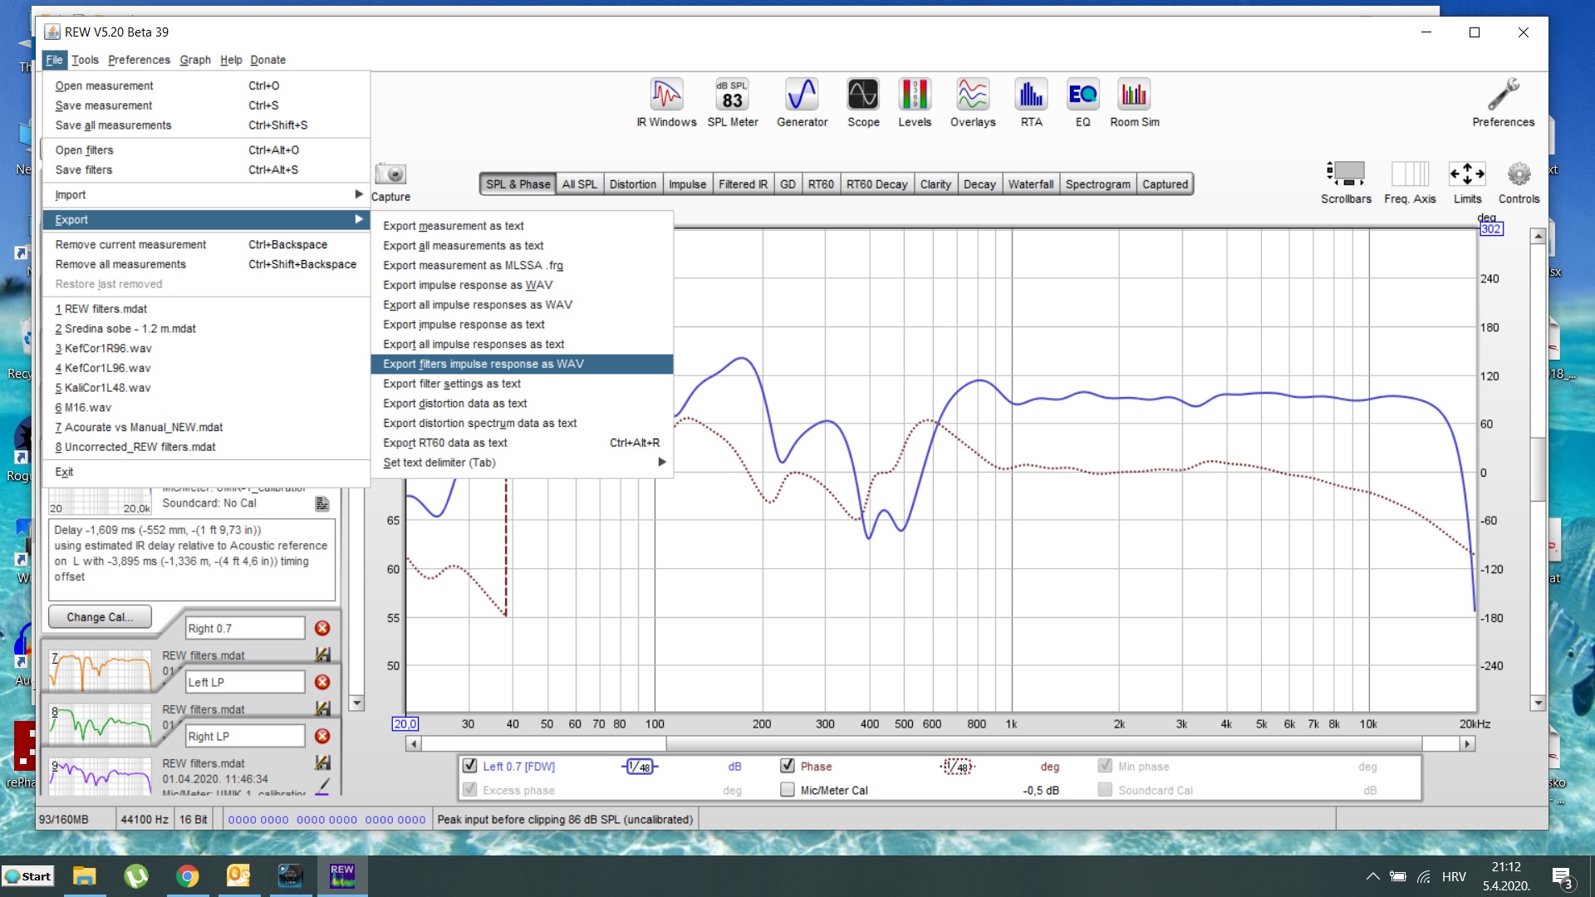Switch to the Captured tab
Screen dimensions: 1595x897
tap(1165, 184)
